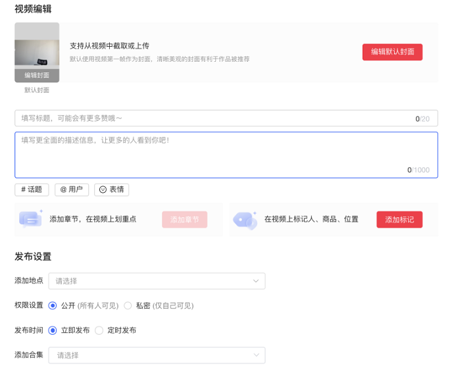Choose 立即发布 publish time

pyautogui.click(x=53, y=330)
